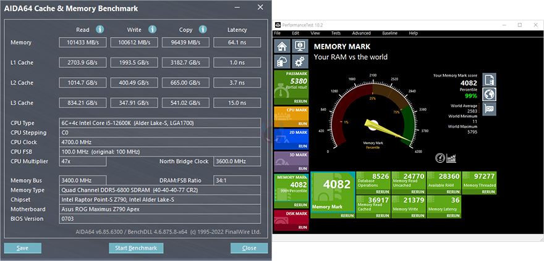This screenshot has width=544, height=261.
Task: Click the Close button in AIDA64
Action: pos(249,248)
